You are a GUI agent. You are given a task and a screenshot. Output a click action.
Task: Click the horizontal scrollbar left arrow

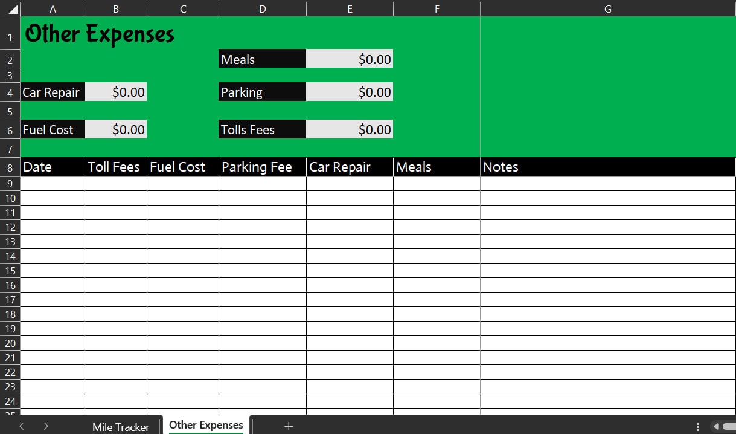click(x=715, y=426)
